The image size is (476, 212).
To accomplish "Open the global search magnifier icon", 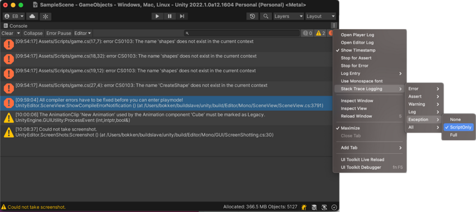I will [x=265, y=16].
